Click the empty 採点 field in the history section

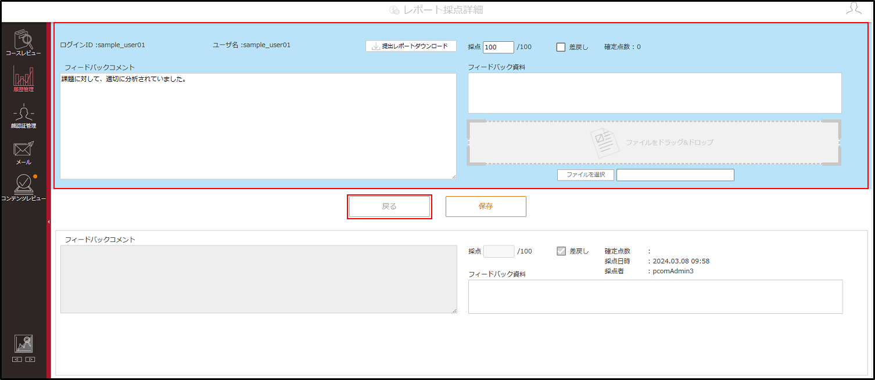(499, 251)
